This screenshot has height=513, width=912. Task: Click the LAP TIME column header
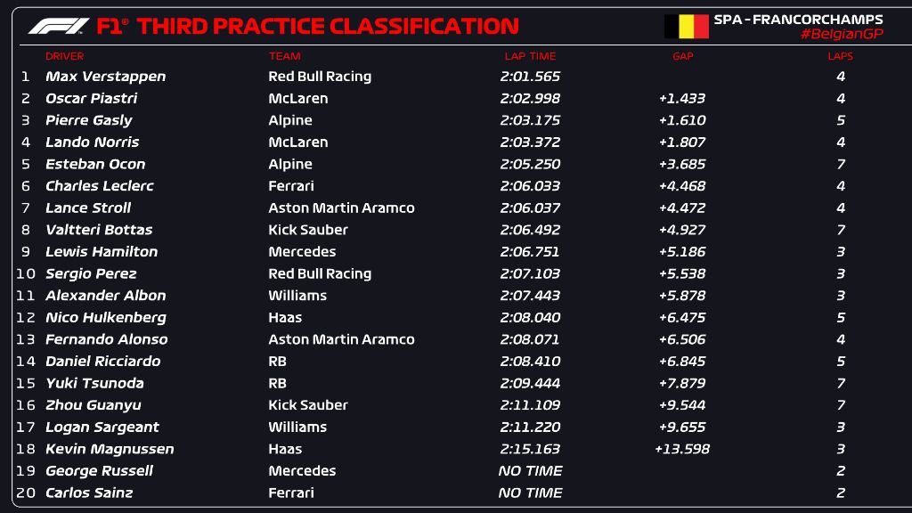point(530,56)
